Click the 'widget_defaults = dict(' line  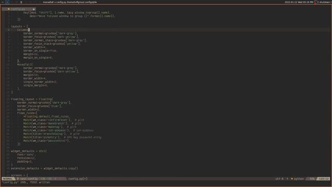pyautogui.click(x=29, y=151)
